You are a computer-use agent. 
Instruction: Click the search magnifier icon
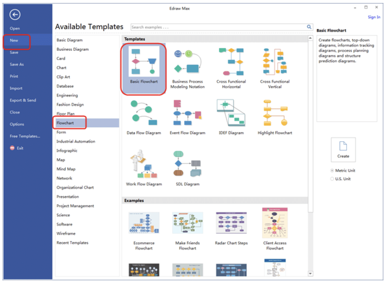309,27
